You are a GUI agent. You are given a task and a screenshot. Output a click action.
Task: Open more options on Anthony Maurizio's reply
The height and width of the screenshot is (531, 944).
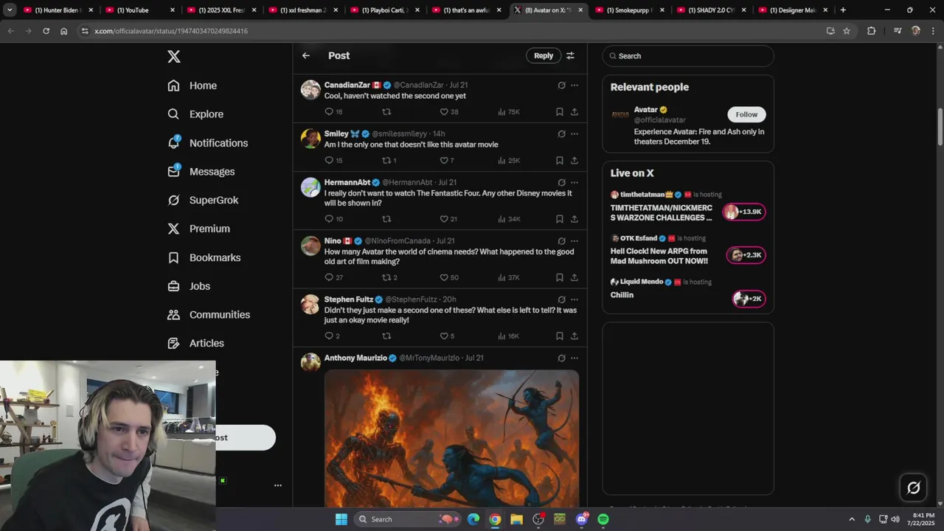click(575, 358)
